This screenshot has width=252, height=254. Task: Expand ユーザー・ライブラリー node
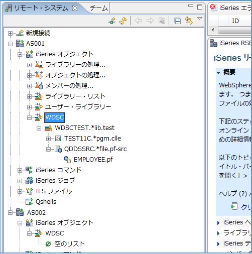click(x=29, y=107)
